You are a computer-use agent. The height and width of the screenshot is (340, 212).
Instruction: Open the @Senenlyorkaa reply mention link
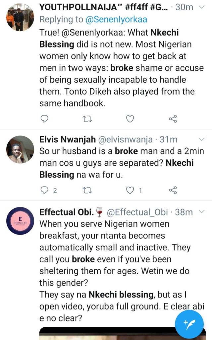point(116,19)
